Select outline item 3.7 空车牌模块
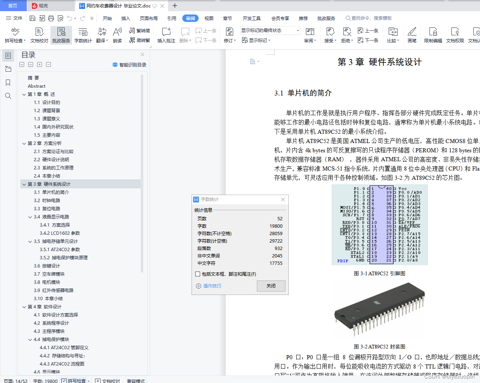The width and height of the screenshot is (480, 383). (x=49, y=274)
